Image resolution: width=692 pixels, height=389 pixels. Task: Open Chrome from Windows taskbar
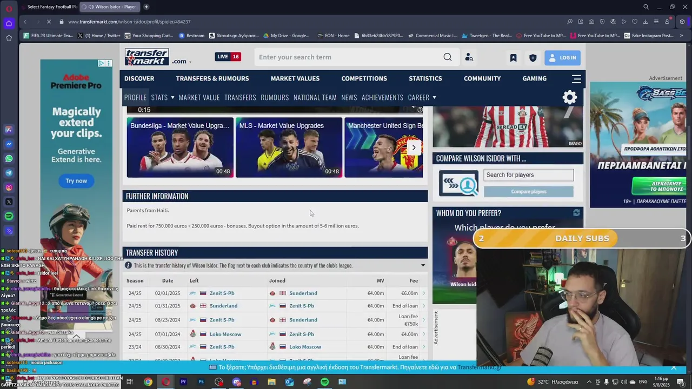[148, 382]
